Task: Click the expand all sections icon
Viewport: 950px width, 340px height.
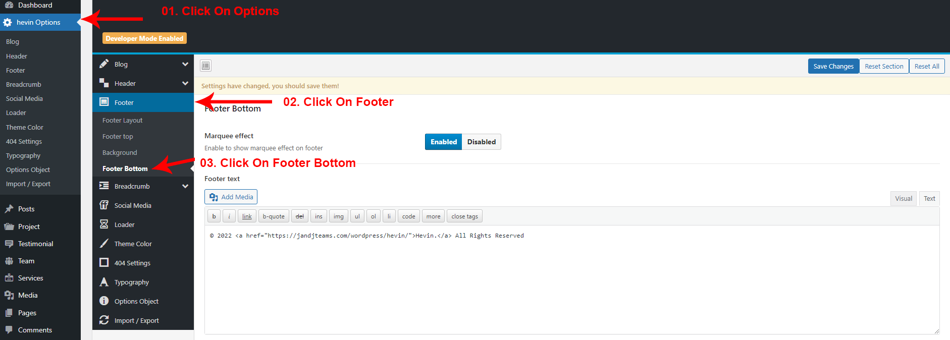Action: (205, 66)
